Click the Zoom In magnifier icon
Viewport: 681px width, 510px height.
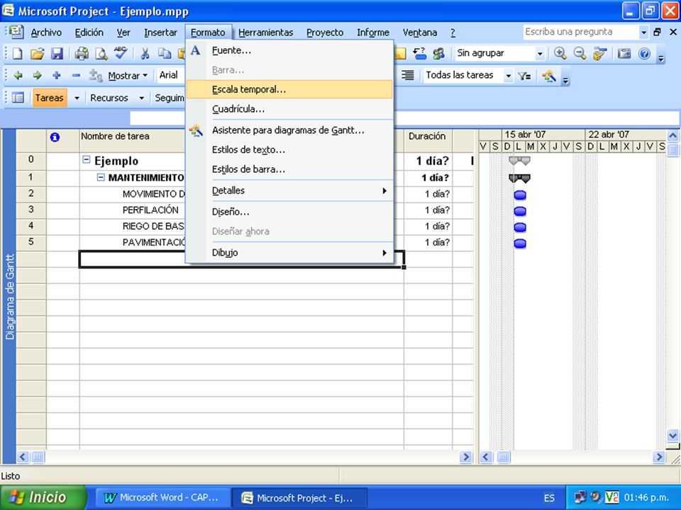[560, 53]
